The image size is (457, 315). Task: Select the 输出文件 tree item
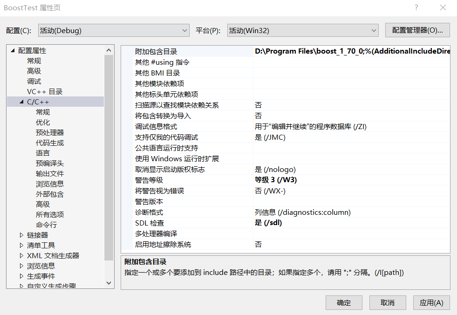coord(50,173)
